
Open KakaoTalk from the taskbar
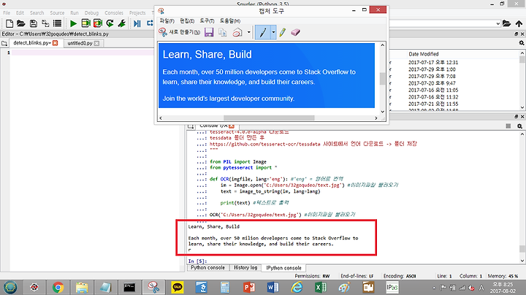[x=177, y=287]
